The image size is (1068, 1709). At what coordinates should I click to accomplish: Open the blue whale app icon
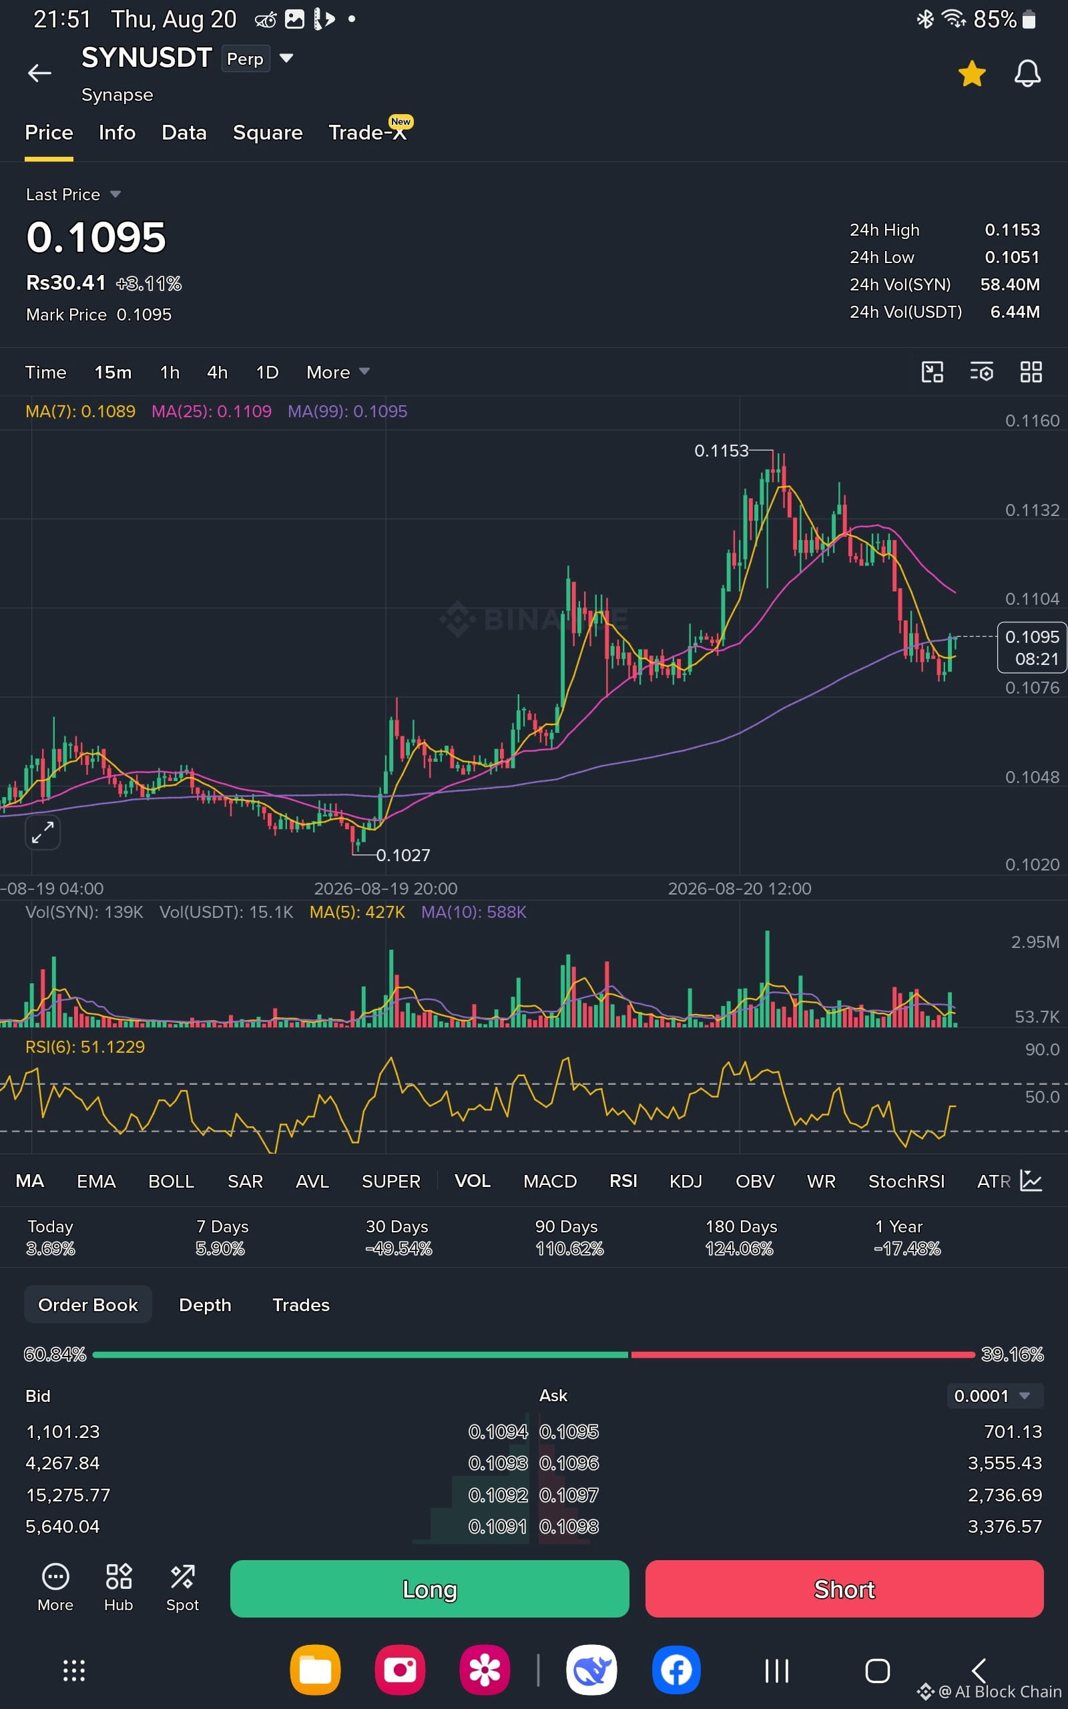[591, 1670]
